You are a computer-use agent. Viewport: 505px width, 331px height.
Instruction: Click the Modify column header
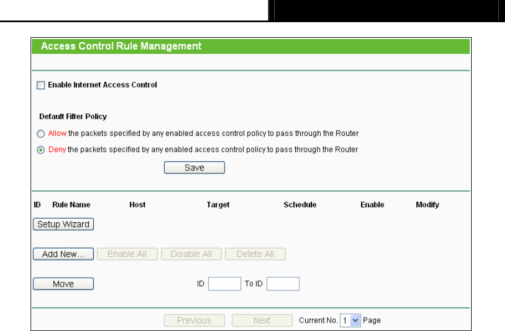click(427, 205)
